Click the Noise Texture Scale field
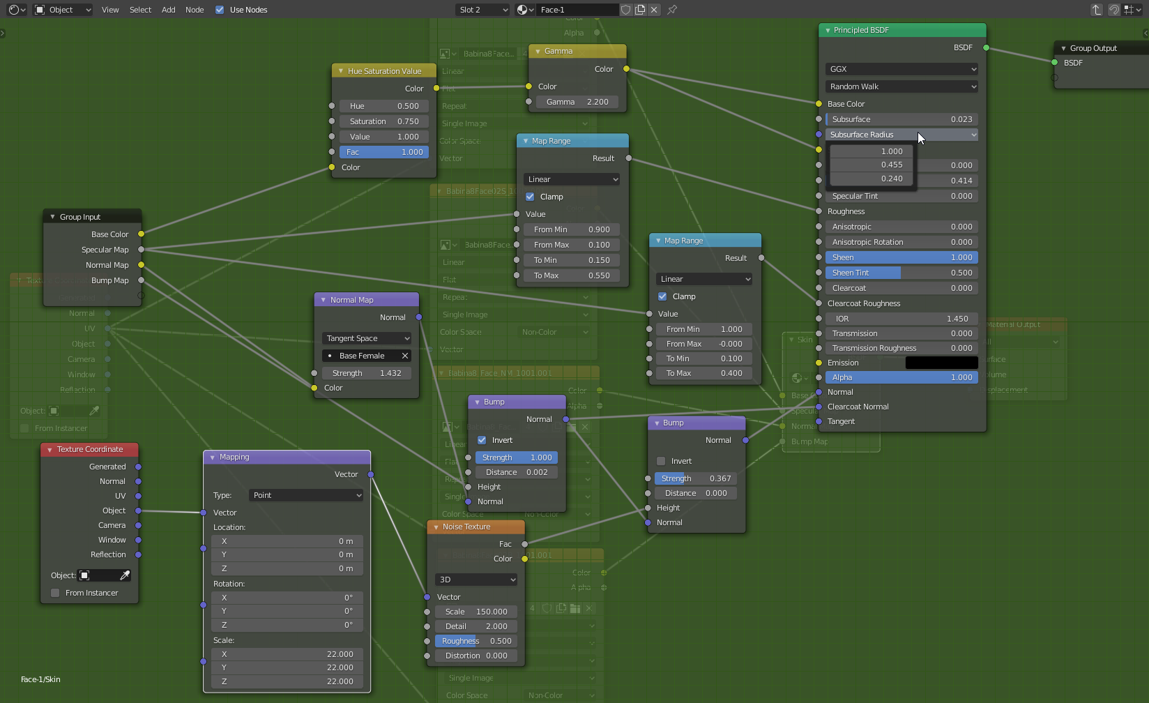1149x703 pixels. click(476, 612)
